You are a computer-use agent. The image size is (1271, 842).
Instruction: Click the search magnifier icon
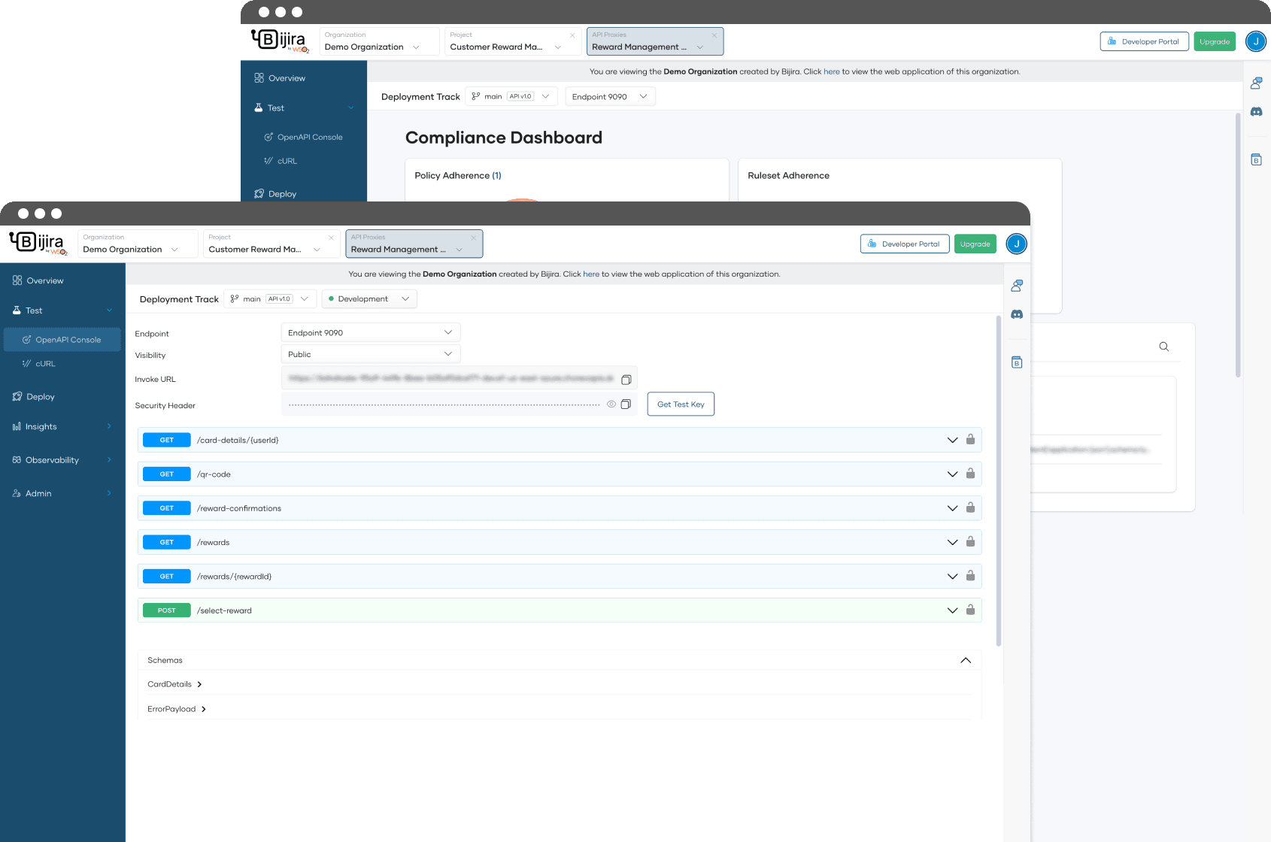(1164, 347)
